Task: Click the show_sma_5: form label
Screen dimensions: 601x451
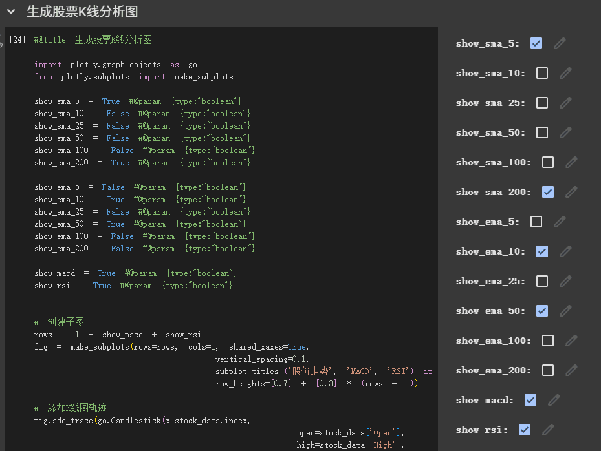Action: point(488,44)
